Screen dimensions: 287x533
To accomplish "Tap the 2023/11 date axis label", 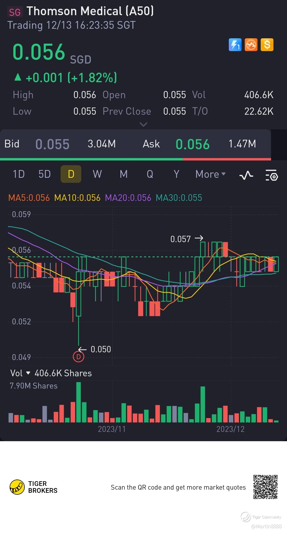I will coord(112,429).
